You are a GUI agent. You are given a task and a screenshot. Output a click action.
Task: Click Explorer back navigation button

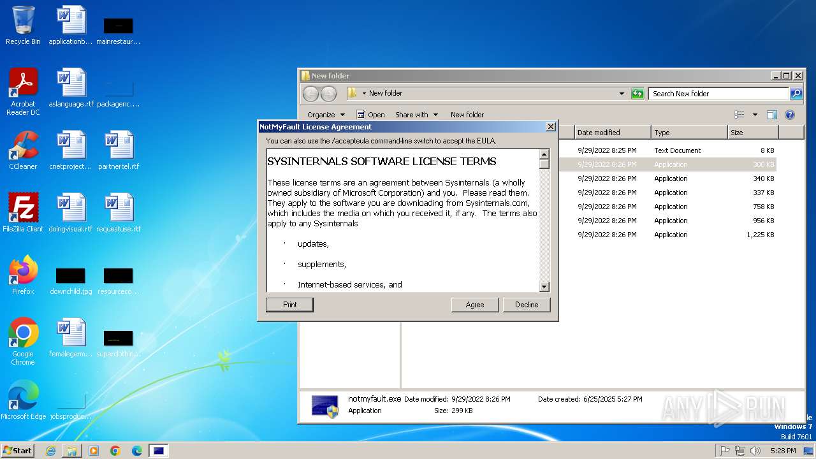tap(310, 94)
